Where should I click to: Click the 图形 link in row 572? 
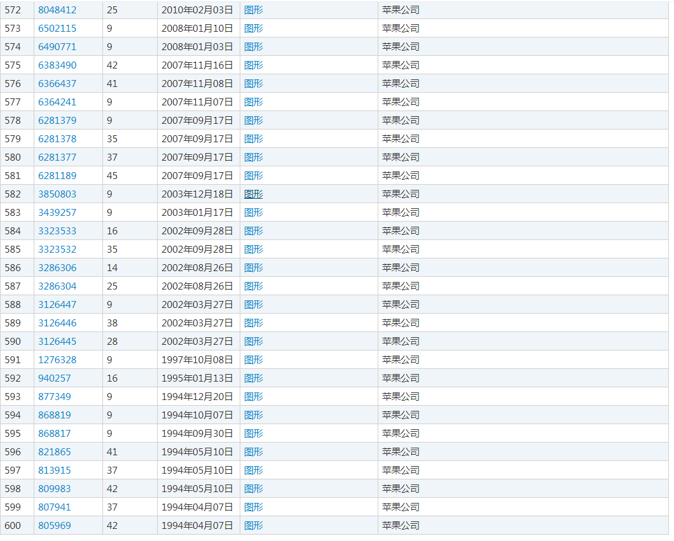(254, 10)
